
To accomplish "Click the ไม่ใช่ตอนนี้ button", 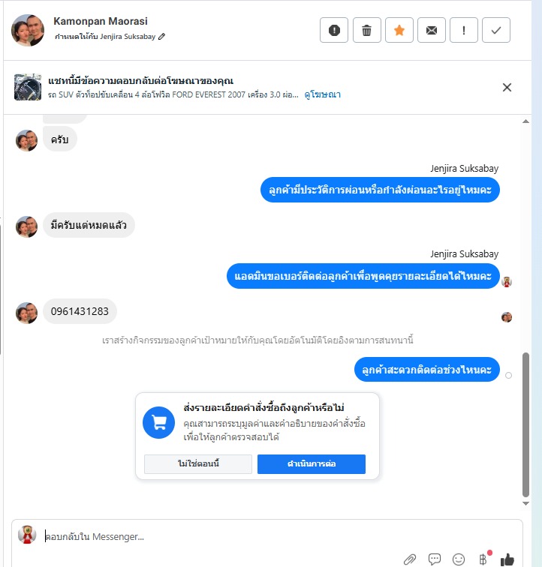I will (198, 464).
